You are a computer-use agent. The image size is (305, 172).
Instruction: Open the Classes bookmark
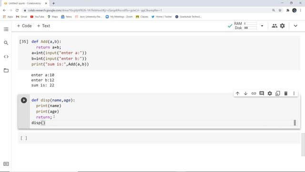click(142, 17)
